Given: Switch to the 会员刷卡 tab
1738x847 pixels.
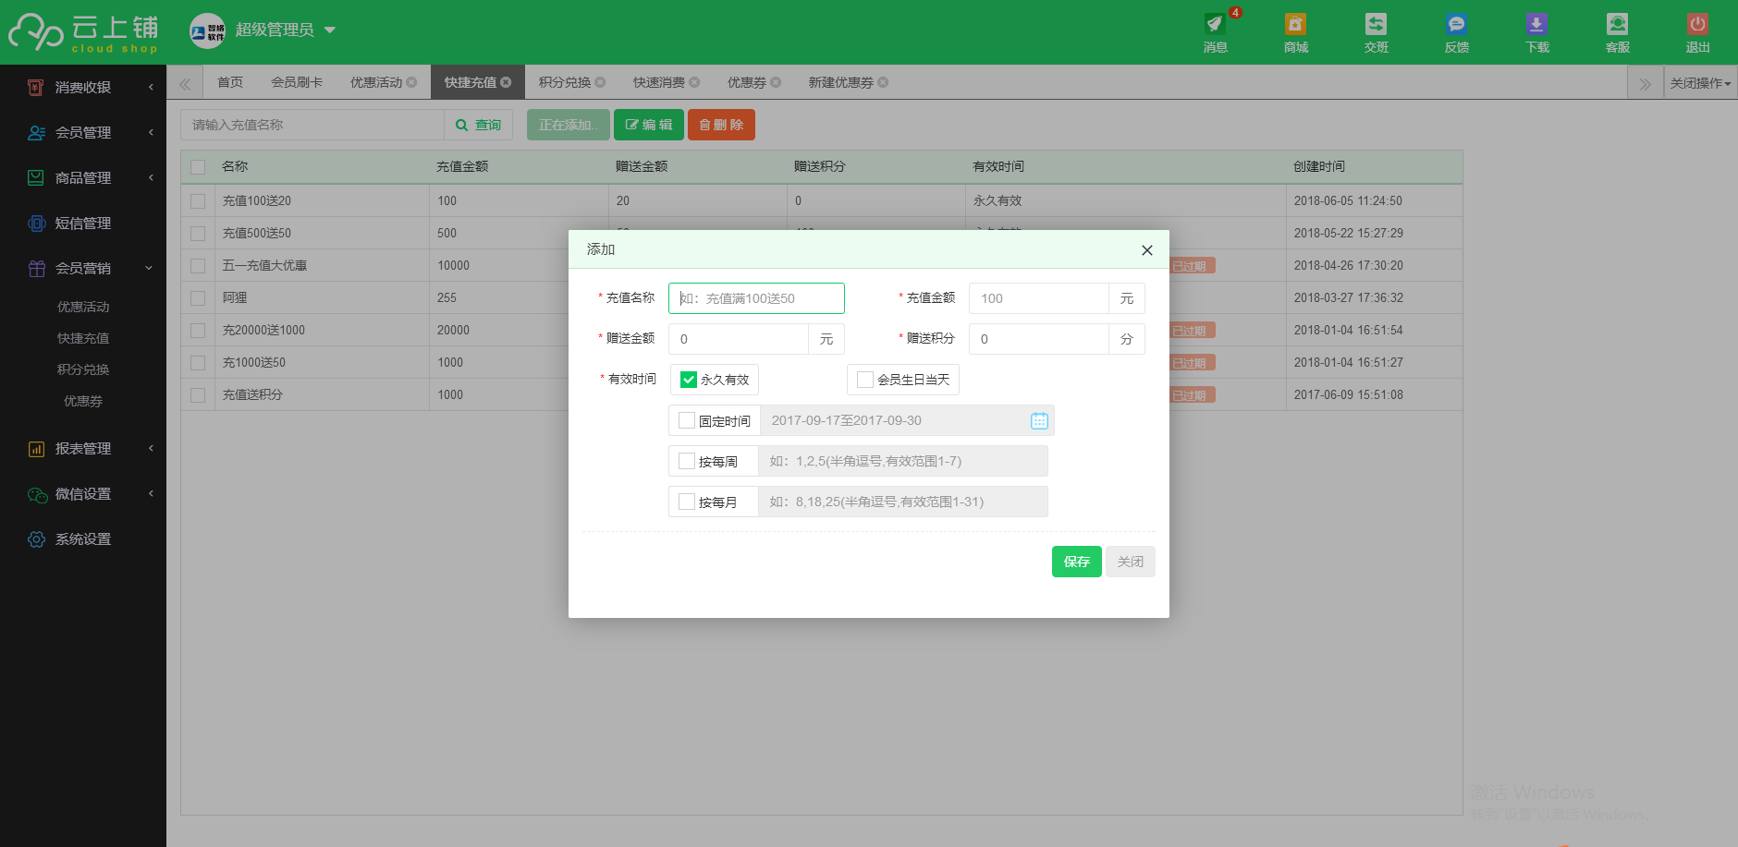Looking at the screenshot, I should point(297,82).
